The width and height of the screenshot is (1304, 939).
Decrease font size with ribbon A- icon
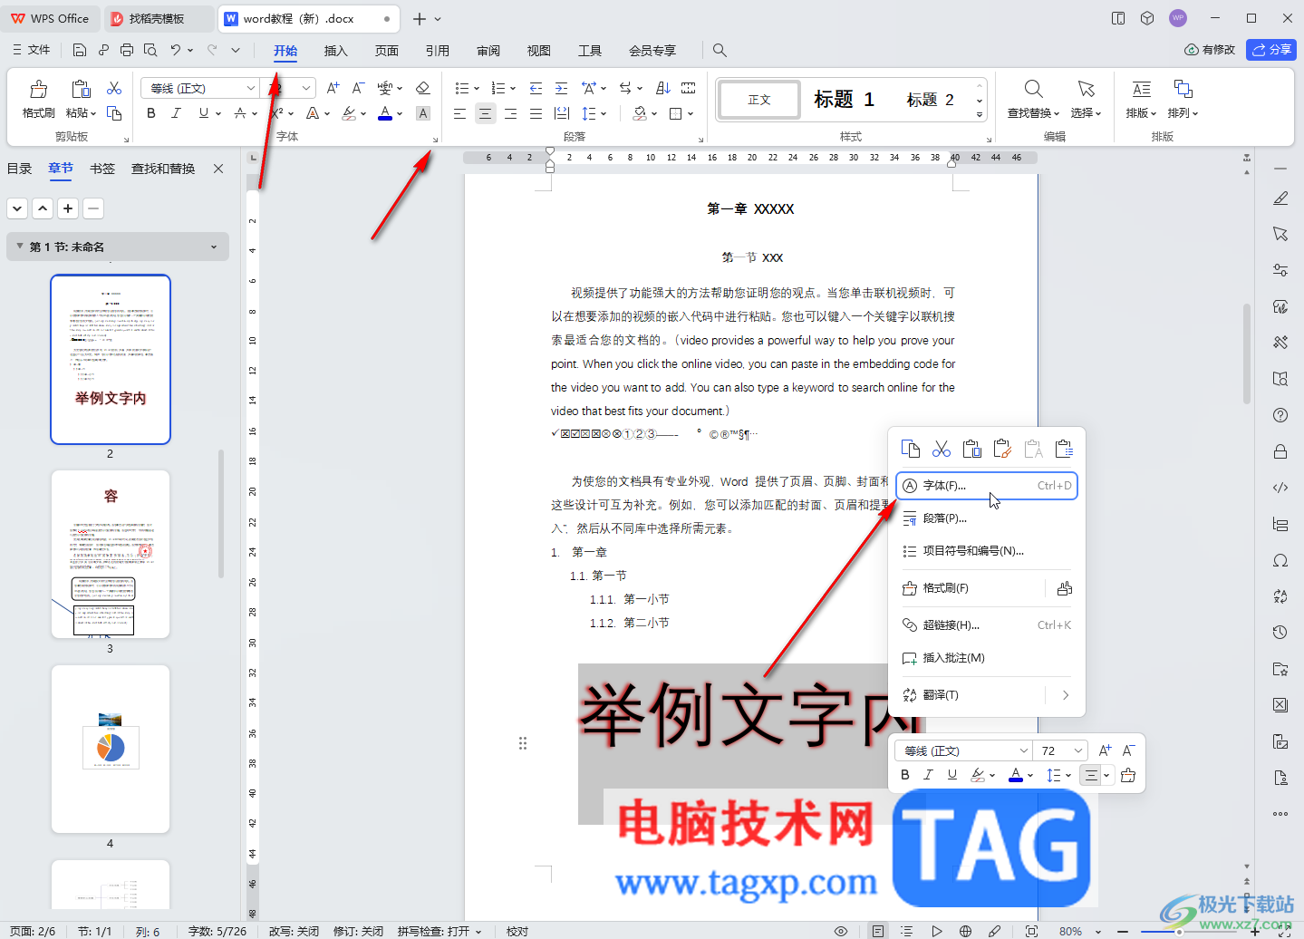[x=358, y=88]
